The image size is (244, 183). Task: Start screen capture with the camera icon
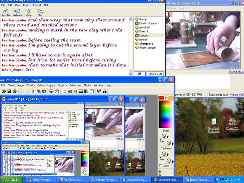104,91
